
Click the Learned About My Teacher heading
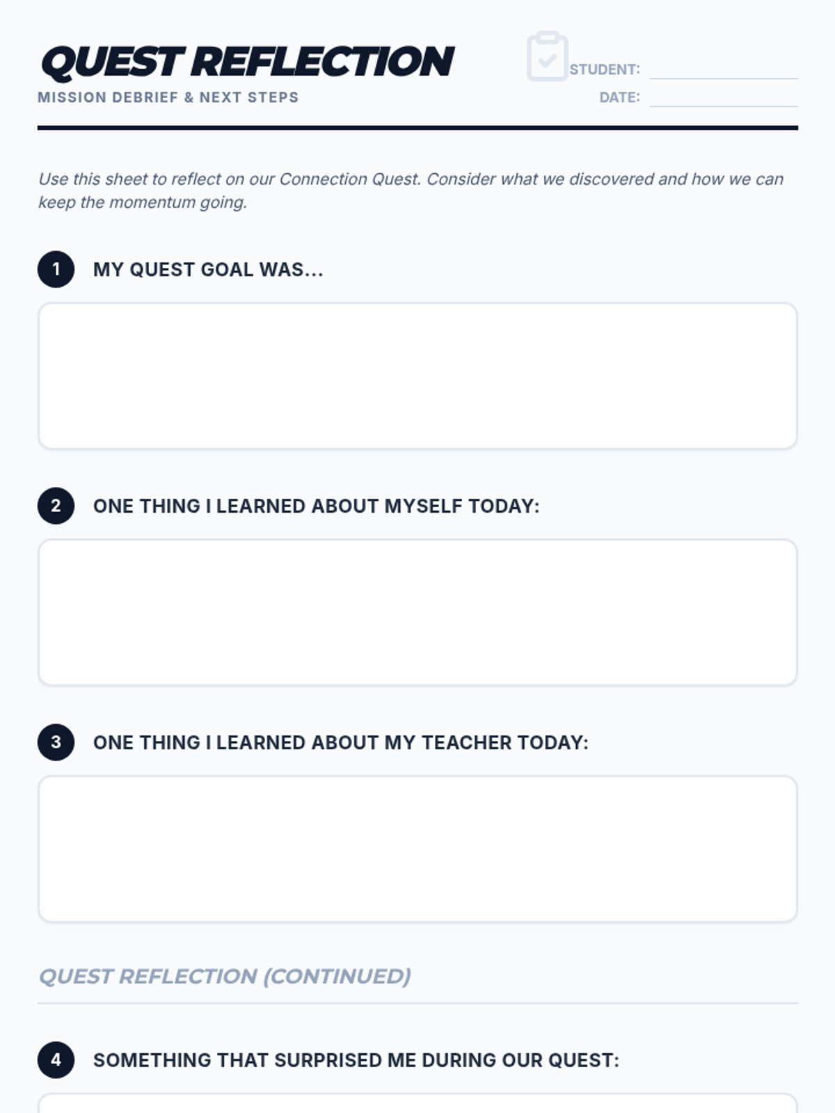[x=340, y=742]
